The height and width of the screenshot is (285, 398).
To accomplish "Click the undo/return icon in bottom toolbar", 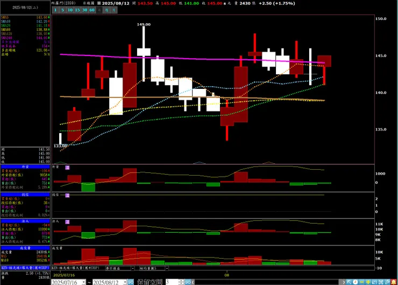I will click(x=374, y=282).
